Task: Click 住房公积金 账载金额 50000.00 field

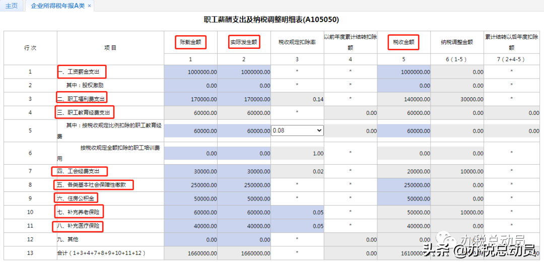Action: (x=191, y=198)
